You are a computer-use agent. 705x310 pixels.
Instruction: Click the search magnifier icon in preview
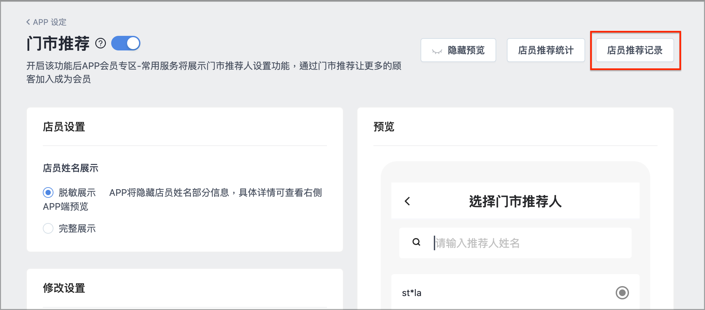click(x=416, y=242)
